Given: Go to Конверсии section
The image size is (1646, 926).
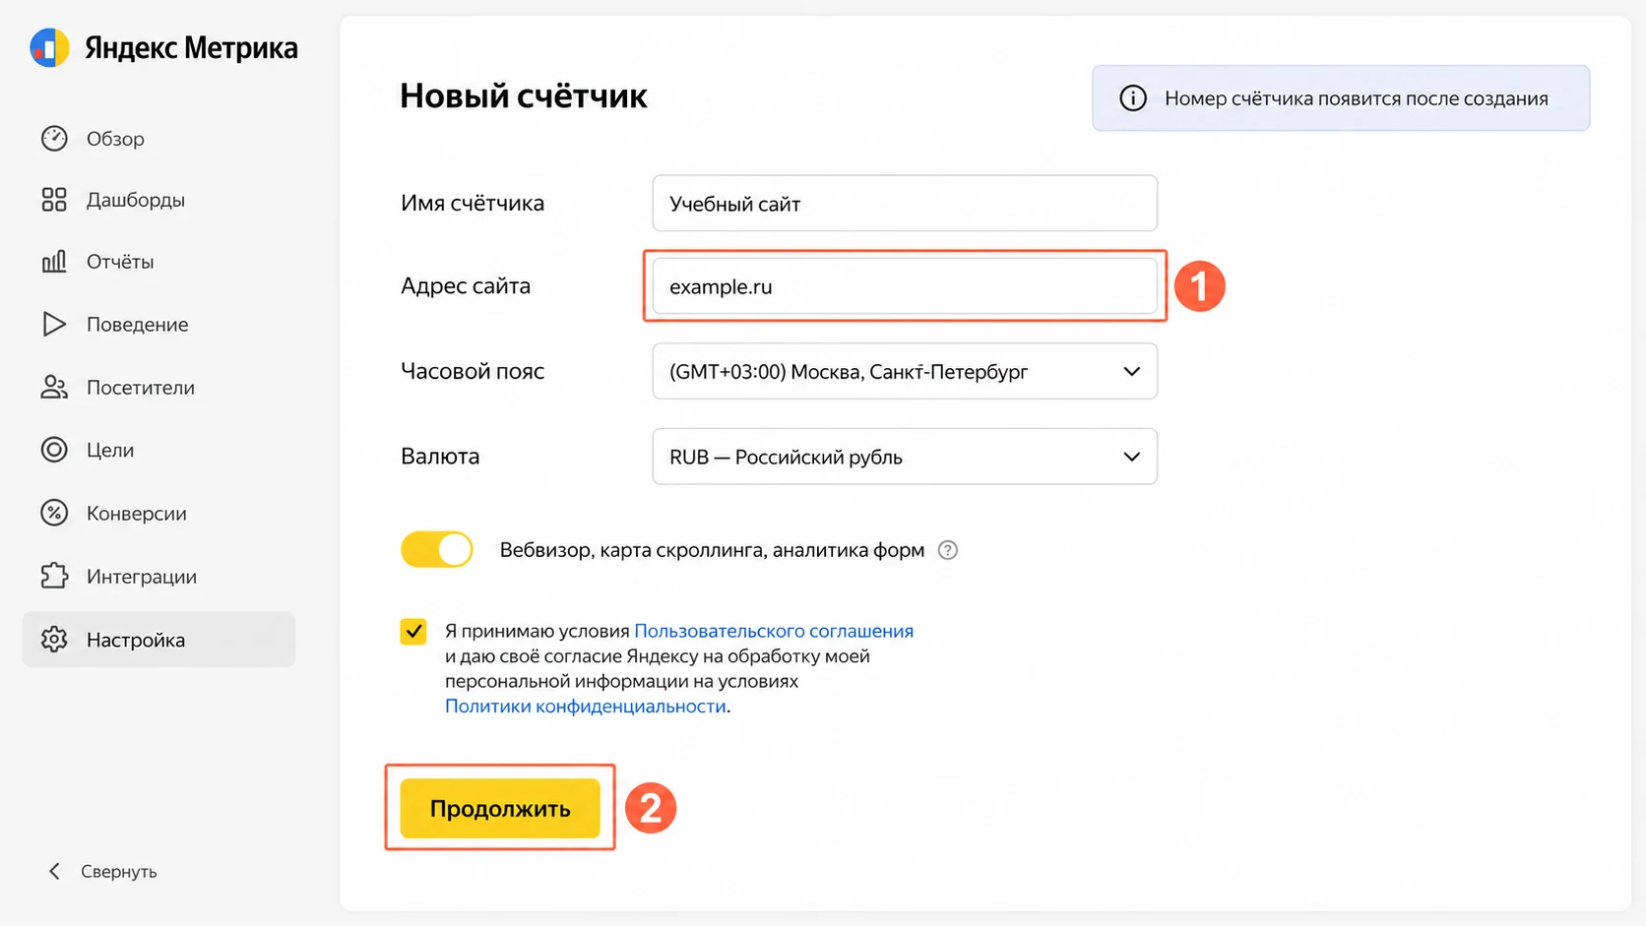Looking at the screenshot, I should tap(158, 513).
